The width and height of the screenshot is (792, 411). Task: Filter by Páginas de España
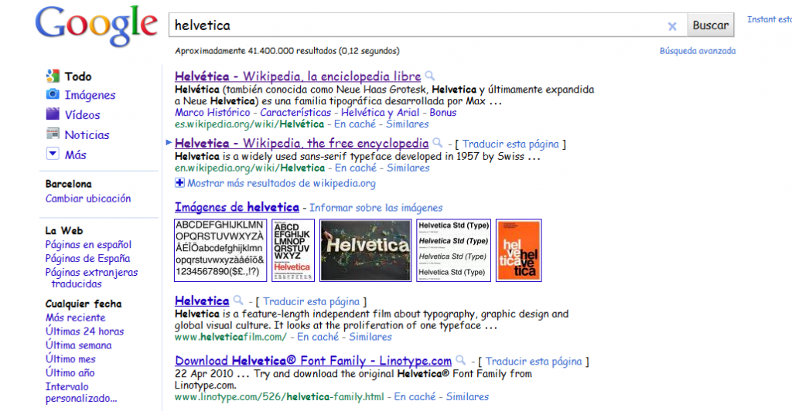coord(87,258)
